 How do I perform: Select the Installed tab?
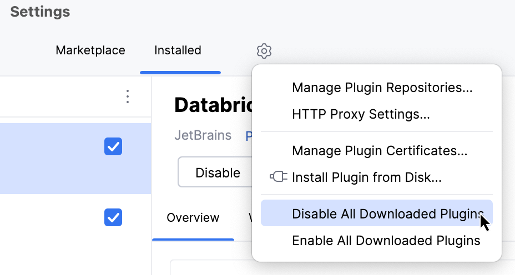178,50
